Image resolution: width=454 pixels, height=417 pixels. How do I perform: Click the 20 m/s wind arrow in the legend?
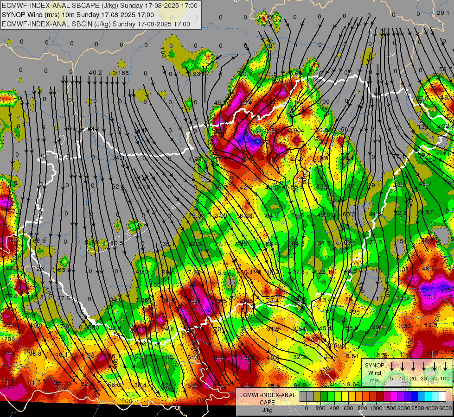click(x=413, y=366)
